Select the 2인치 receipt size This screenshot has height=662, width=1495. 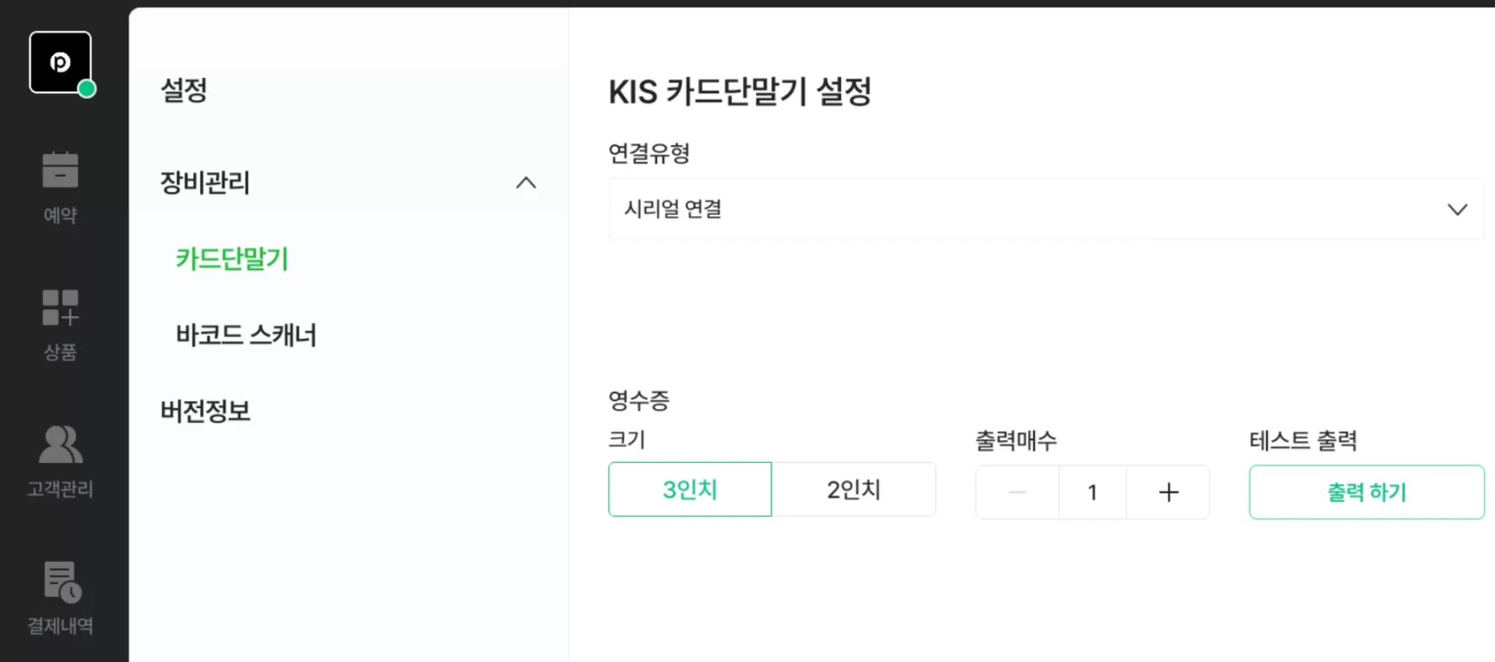pos(853,489)
